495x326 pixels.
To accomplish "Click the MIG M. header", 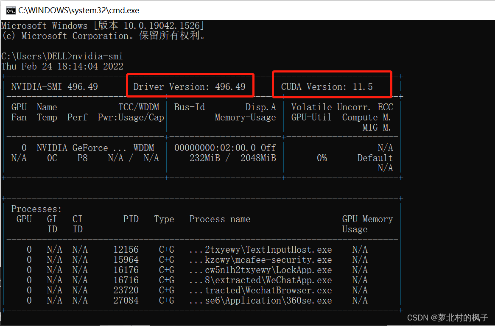I will click(377, 128).
